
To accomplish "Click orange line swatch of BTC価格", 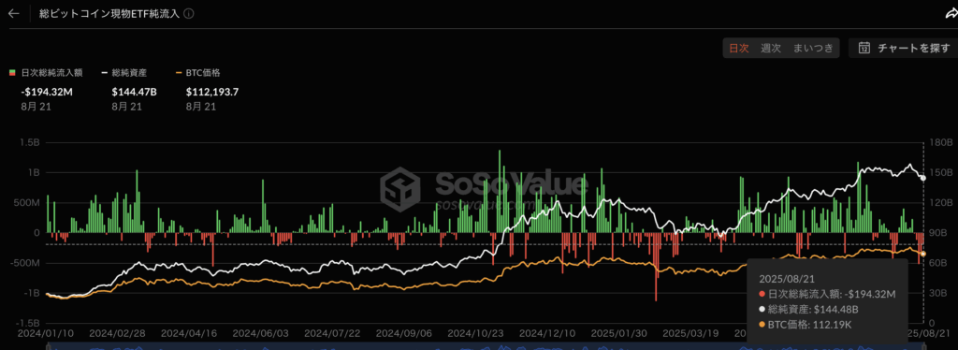I will point(180,73).
